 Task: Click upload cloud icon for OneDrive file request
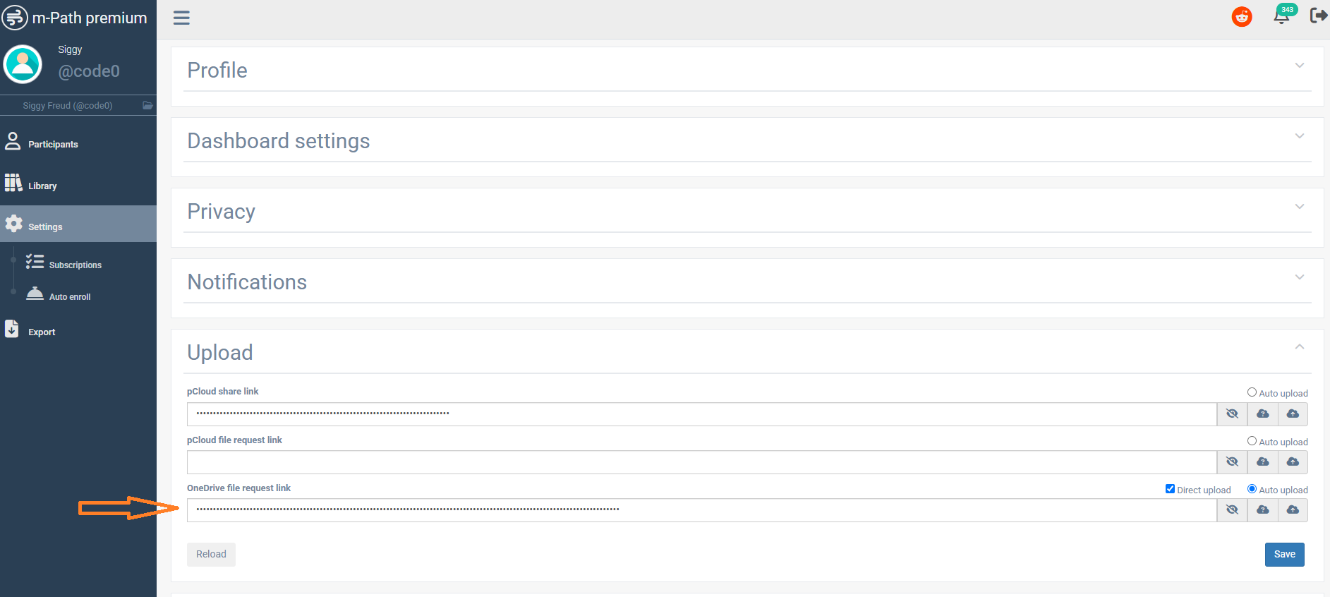pyautogui.click(x=1293, y=510)
